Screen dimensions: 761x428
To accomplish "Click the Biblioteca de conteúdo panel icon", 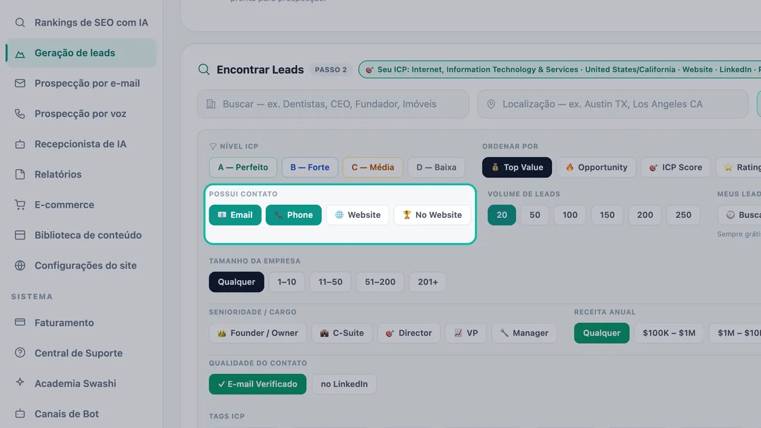I will (20, 235).
